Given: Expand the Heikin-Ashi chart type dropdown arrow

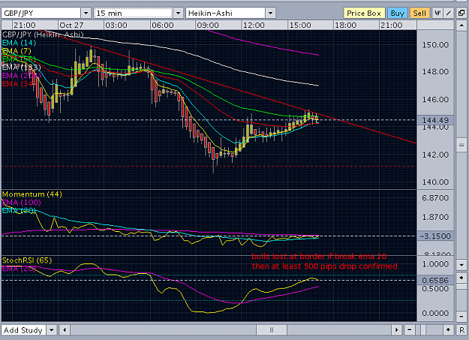Looking at the screenshot, I should pyautogui.click(x=270, y=13).
